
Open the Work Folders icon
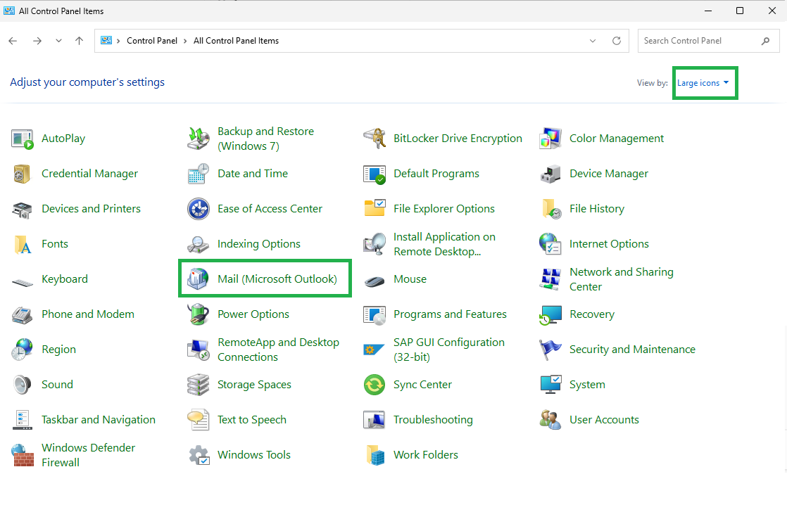pos(375,455)
